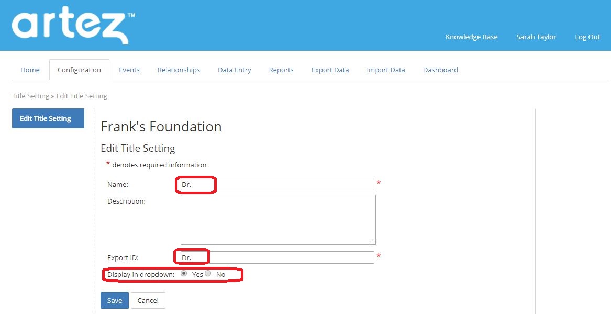Switch to the Import Data tab
Viewport: 611px width, 314px height.
[386, 70]
